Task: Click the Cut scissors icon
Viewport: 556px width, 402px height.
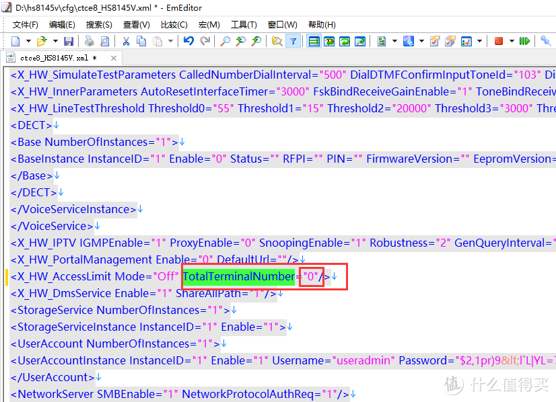Action: click(126, 41)
